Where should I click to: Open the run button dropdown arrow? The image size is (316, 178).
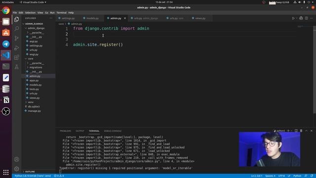click(296, 18)
